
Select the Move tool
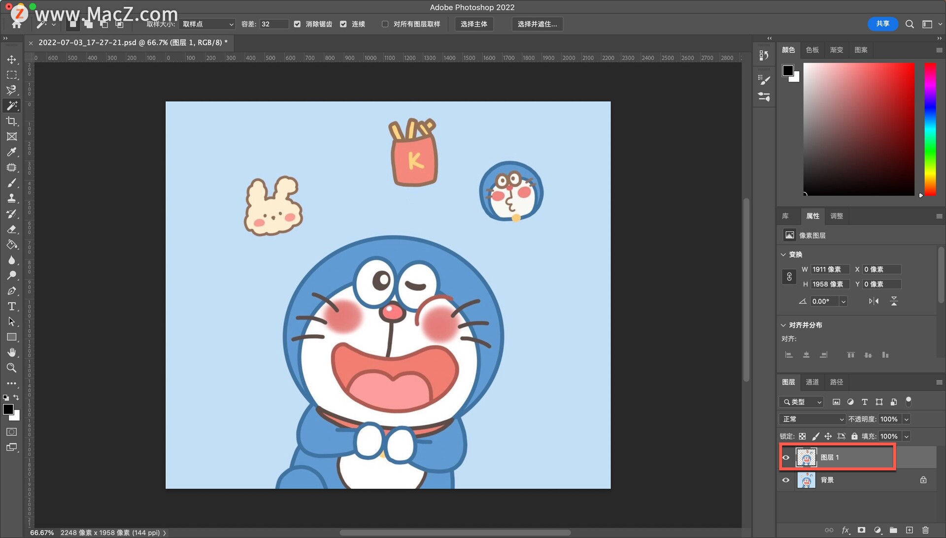[x=11, y=60]
